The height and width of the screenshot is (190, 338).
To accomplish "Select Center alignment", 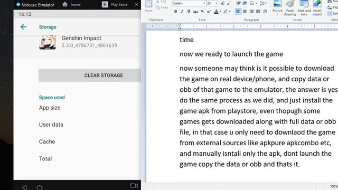I will click(x=245, y=11).
